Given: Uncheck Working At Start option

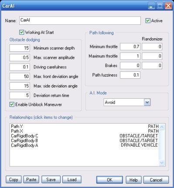Looking at the screenshot, I should [21, 32].
